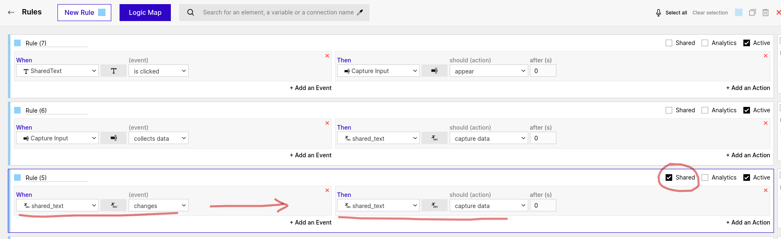Disable the Active checkbox on Rule (6)
Screen dimensions: 781x239
pyautogui.click(x=747, y=110)
